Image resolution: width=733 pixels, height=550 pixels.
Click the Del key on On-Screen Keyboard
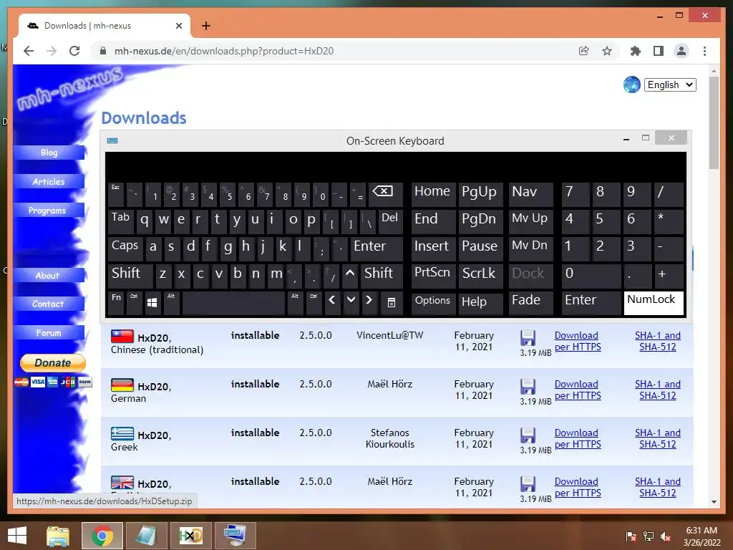[390, 221]
